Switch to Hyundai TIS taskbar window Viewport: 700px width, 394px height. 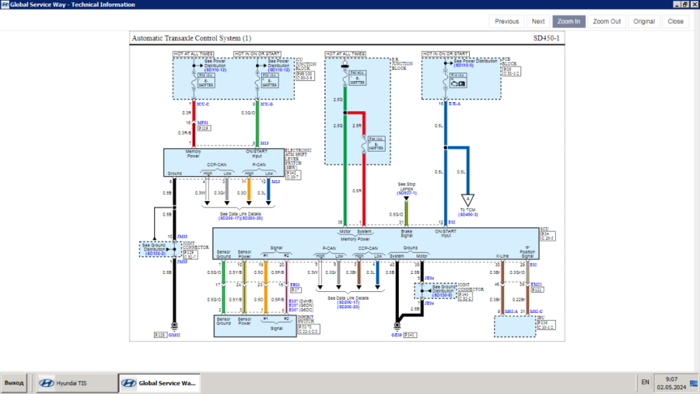point(73,383)
